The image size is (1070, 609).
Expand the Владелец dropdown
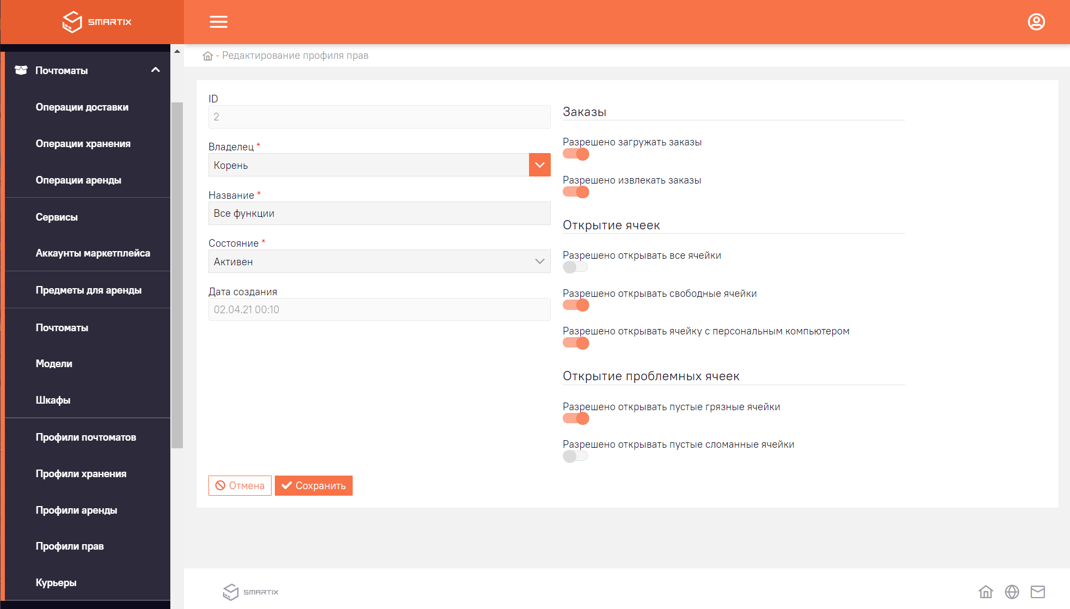(539, 165)
